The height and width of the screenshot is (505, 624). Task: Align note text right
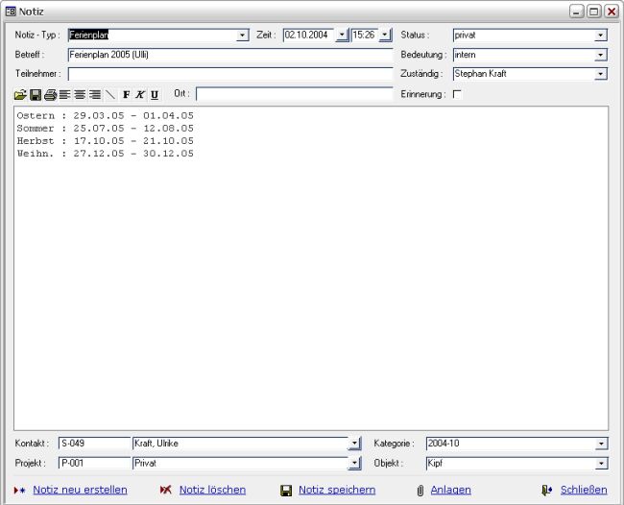tap(94, 94)
